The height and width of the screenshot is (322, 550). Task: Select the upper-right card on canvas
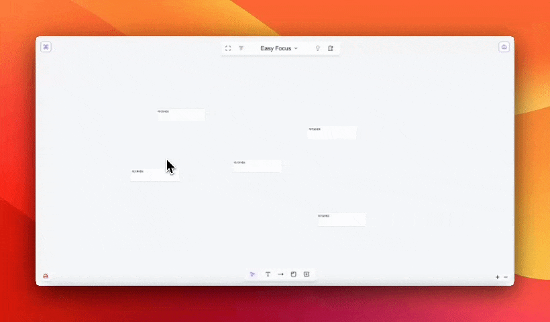[x=331, y=132]
